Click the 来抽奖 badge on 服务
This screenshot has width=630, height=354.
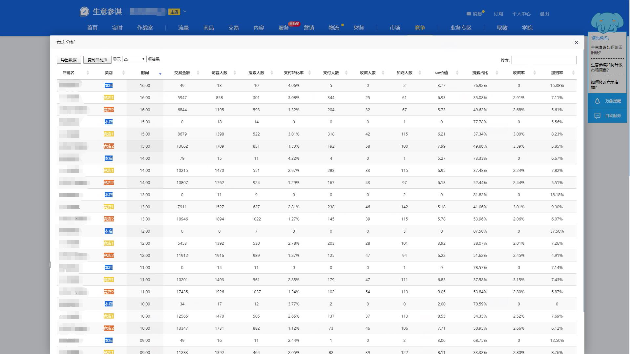point(294,24)
